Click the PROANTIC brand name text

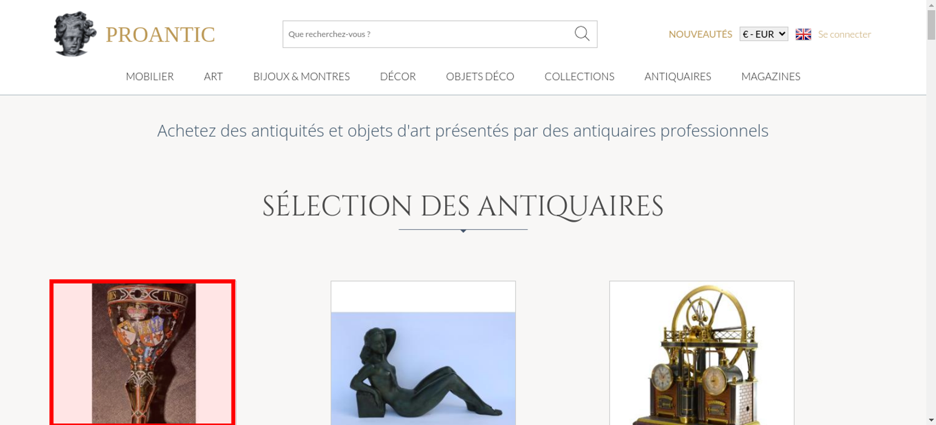tap(160, 35)
